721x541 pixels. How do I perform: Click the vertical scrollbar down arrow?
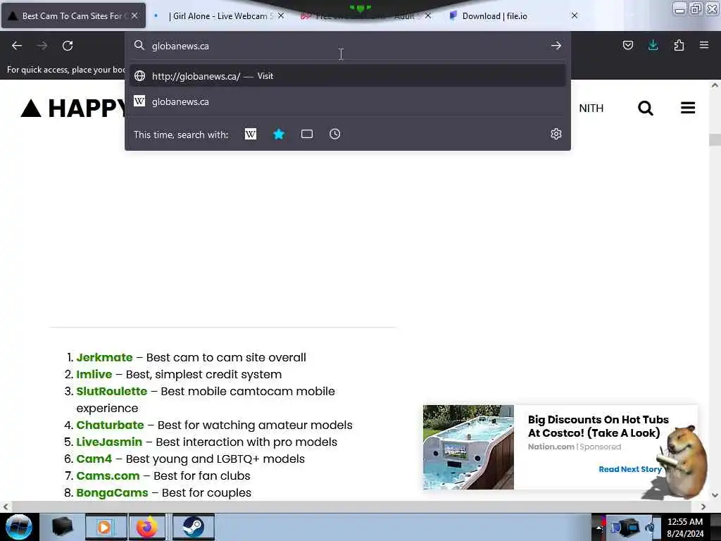(x=715, y=495)
